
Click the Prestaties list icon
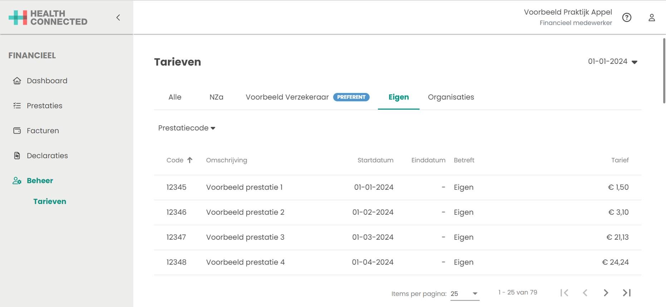(x=17, y=106)
